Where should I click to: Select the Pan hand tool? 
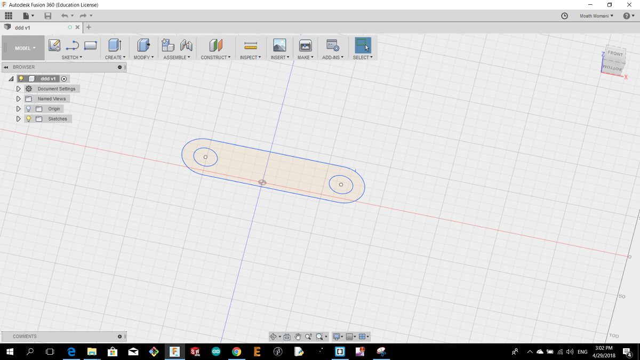click(298, 337)
